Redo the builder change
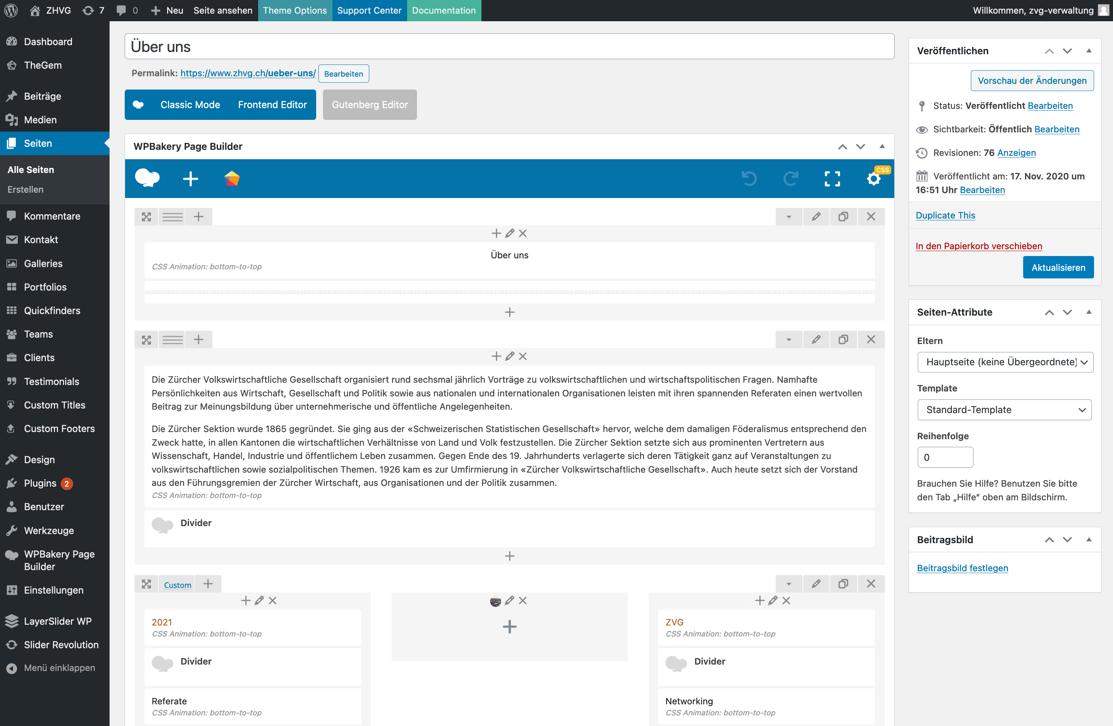The width and height of the screenshot is (1113, 726). (x=790, y=178)
